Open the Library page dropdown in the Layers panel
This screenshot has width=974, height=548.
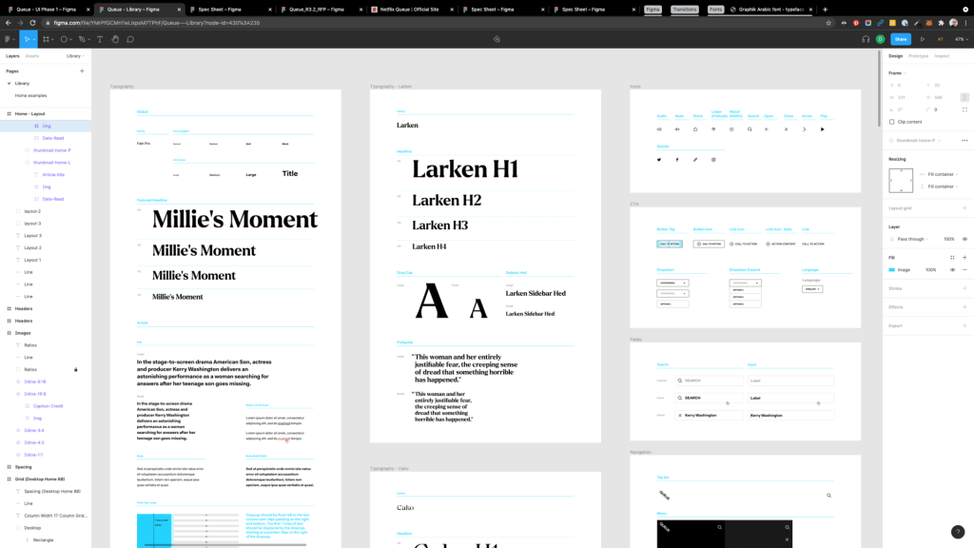tap(76, 56)
